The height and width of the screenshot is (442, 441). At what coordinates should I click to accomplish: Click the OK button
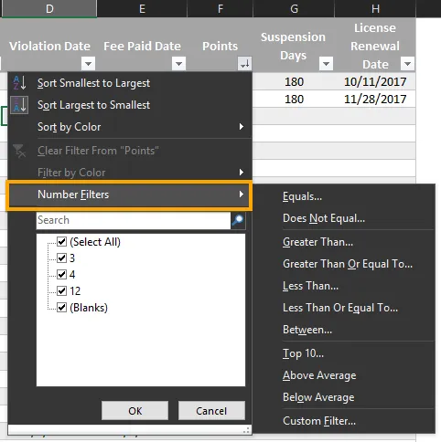click(x=134, y=411)
